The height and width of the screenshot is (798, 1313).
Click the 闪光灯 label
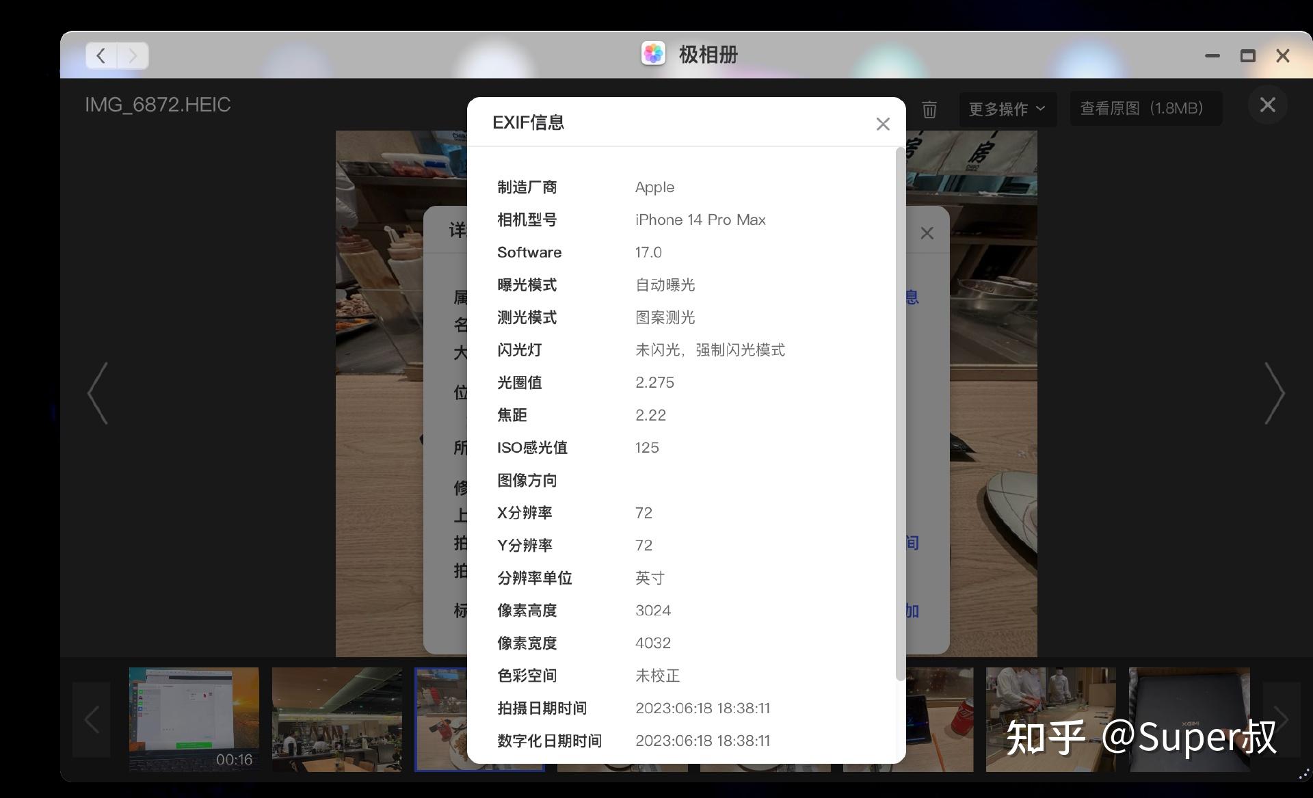point(519,350)
